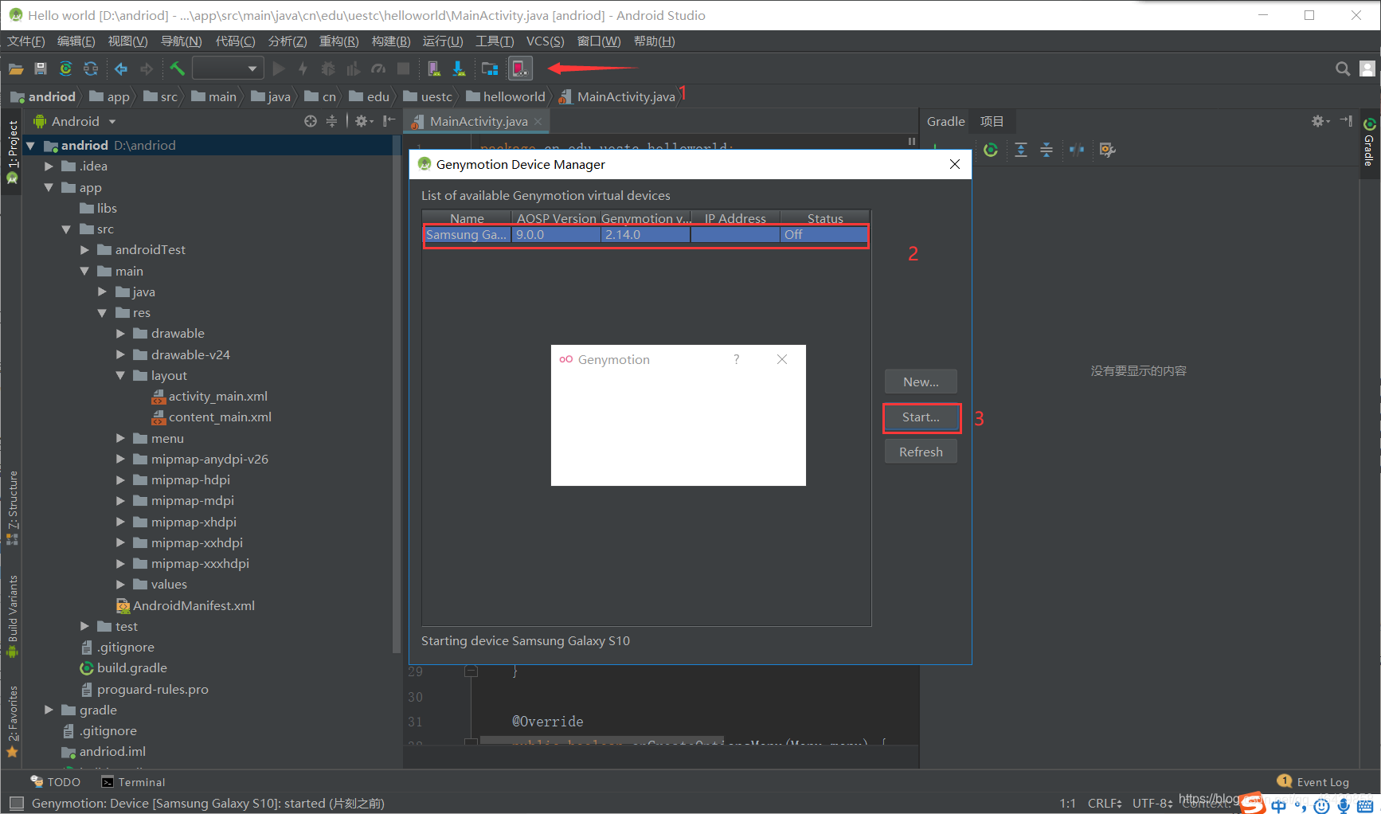Viewport: 1381px width, 814px height.
Task: Select activity_main.xml in project tree
Action: [210, 397]
